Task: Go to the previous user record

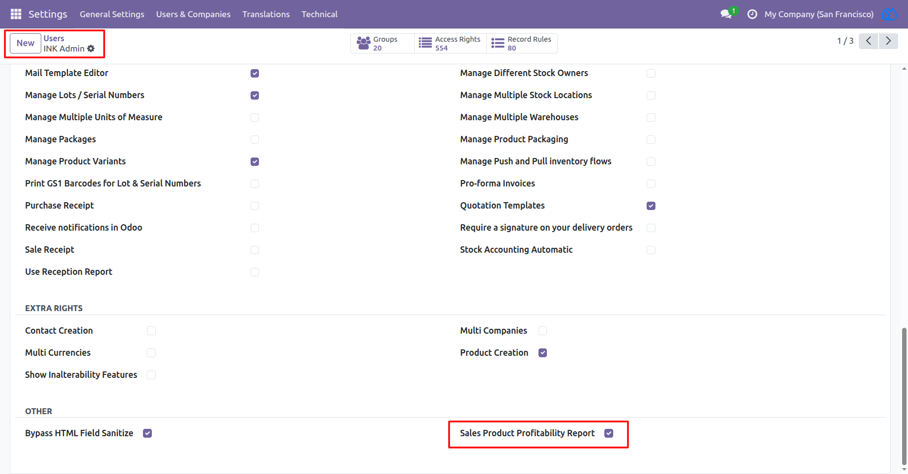Action: (869, 41)
